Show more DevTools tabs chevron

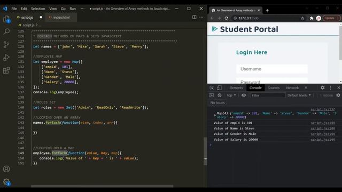pos(306,87)
